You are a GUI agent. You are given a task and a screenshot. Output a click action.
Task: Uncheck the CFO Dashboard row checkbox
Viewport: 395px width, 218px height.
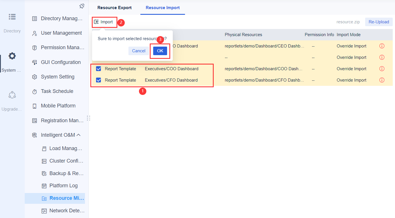point(99,80)
